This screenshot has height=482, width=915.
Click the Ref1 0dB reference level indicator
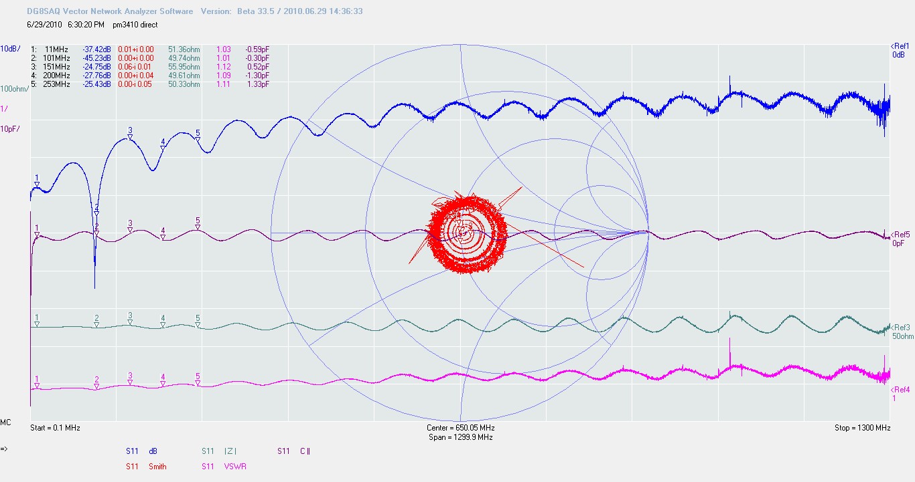[900, 50]
